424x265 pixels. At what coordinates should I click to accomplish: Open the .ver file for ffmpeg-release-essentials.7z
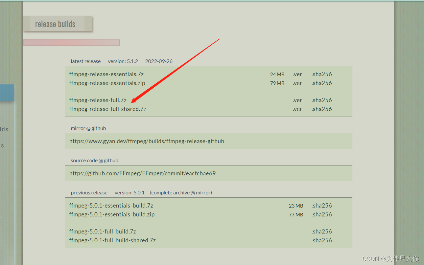click(x=297, y=74)
